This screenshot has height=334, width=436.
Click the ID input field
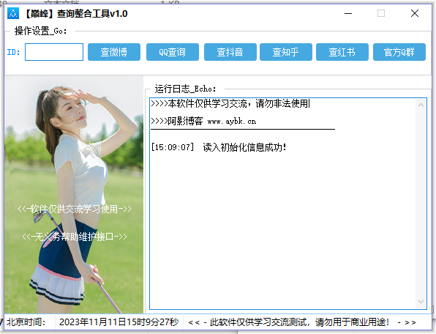(x=54, y=52)
